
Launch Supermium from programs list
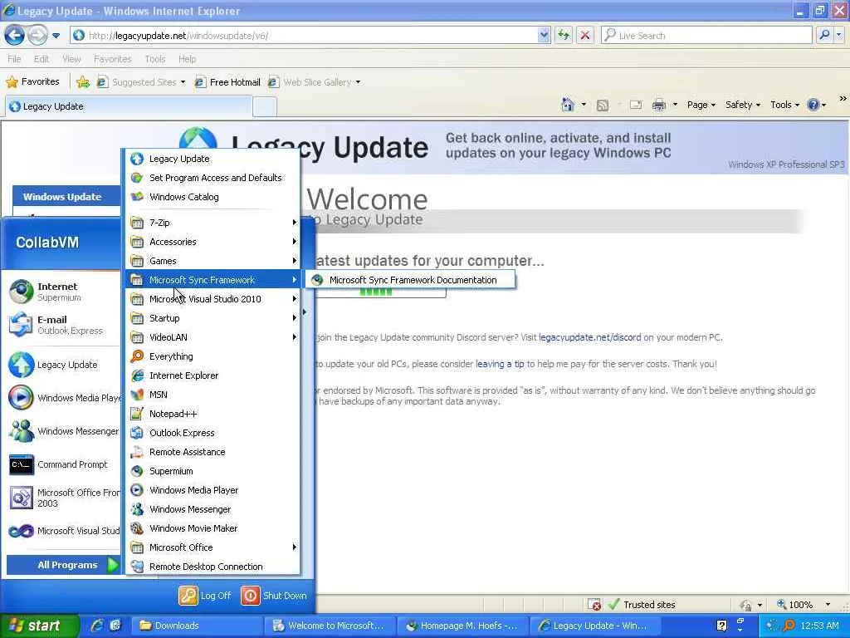(212, 471)
